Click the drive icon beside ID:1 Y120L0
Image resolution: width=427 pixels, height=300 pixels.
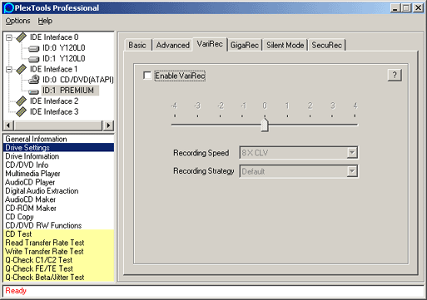click(x=34, y=59)
